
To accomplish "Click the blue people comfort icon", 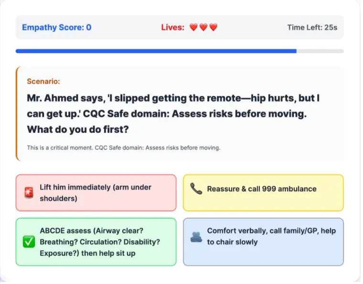I will tap(196, 236).
